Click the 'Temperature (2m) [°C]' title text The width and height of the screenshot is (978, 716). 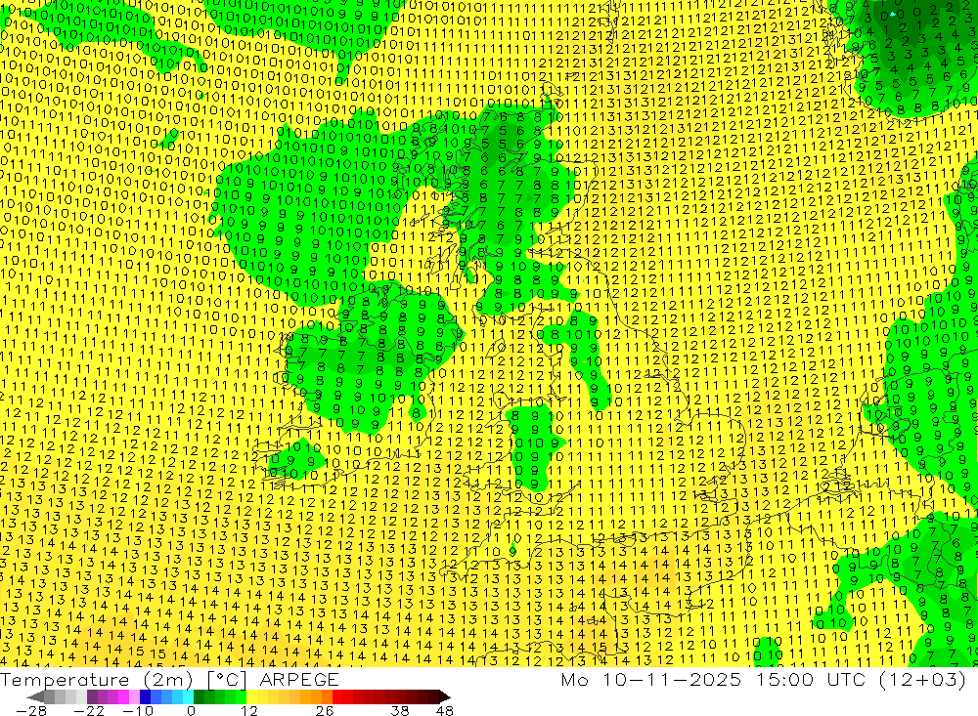123,679
